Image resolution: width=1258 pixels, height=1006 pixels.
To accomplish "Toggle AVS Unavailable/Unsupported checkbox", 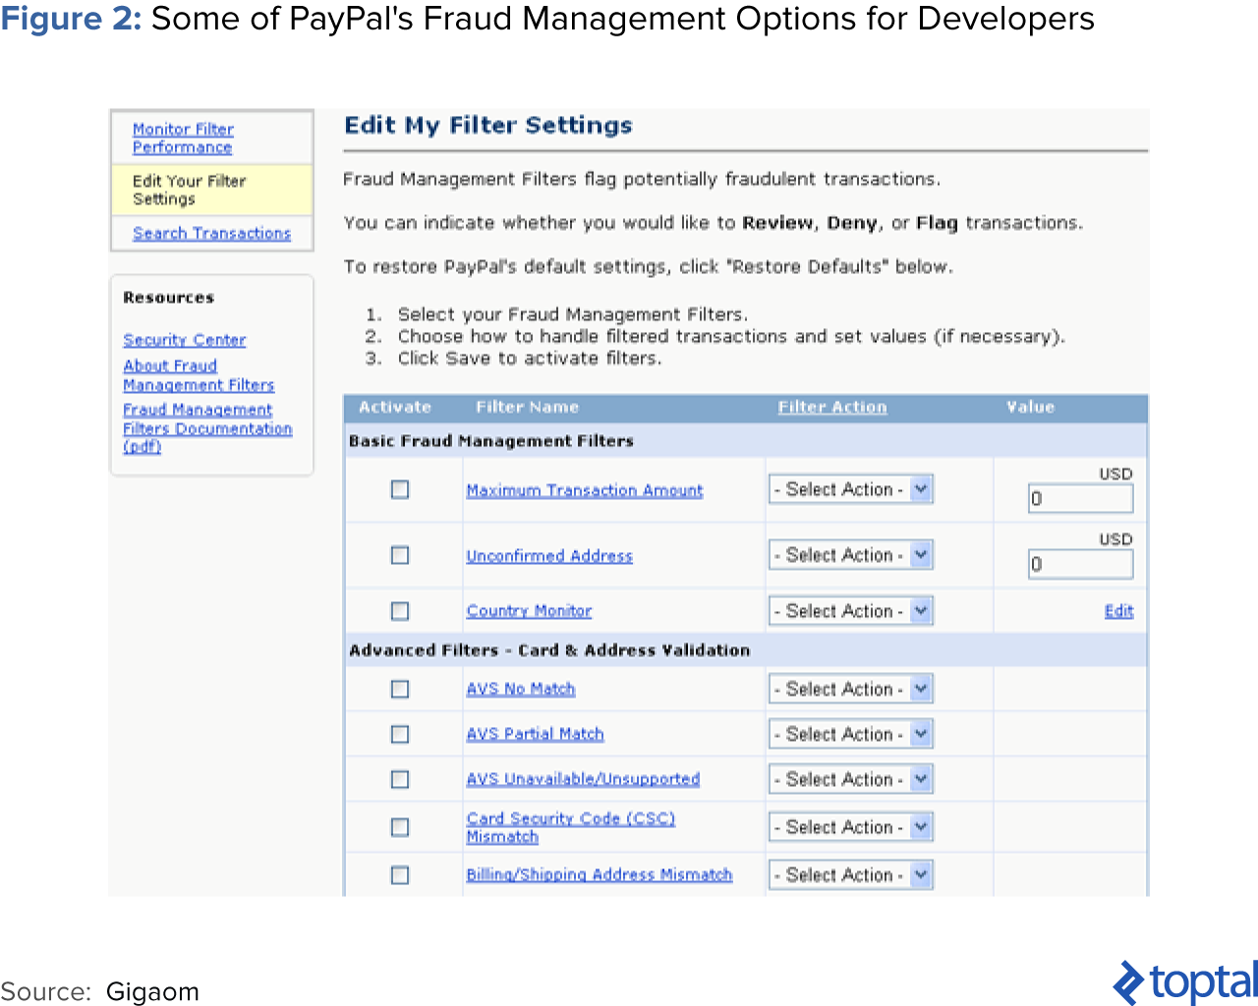I will coord(400,779).
